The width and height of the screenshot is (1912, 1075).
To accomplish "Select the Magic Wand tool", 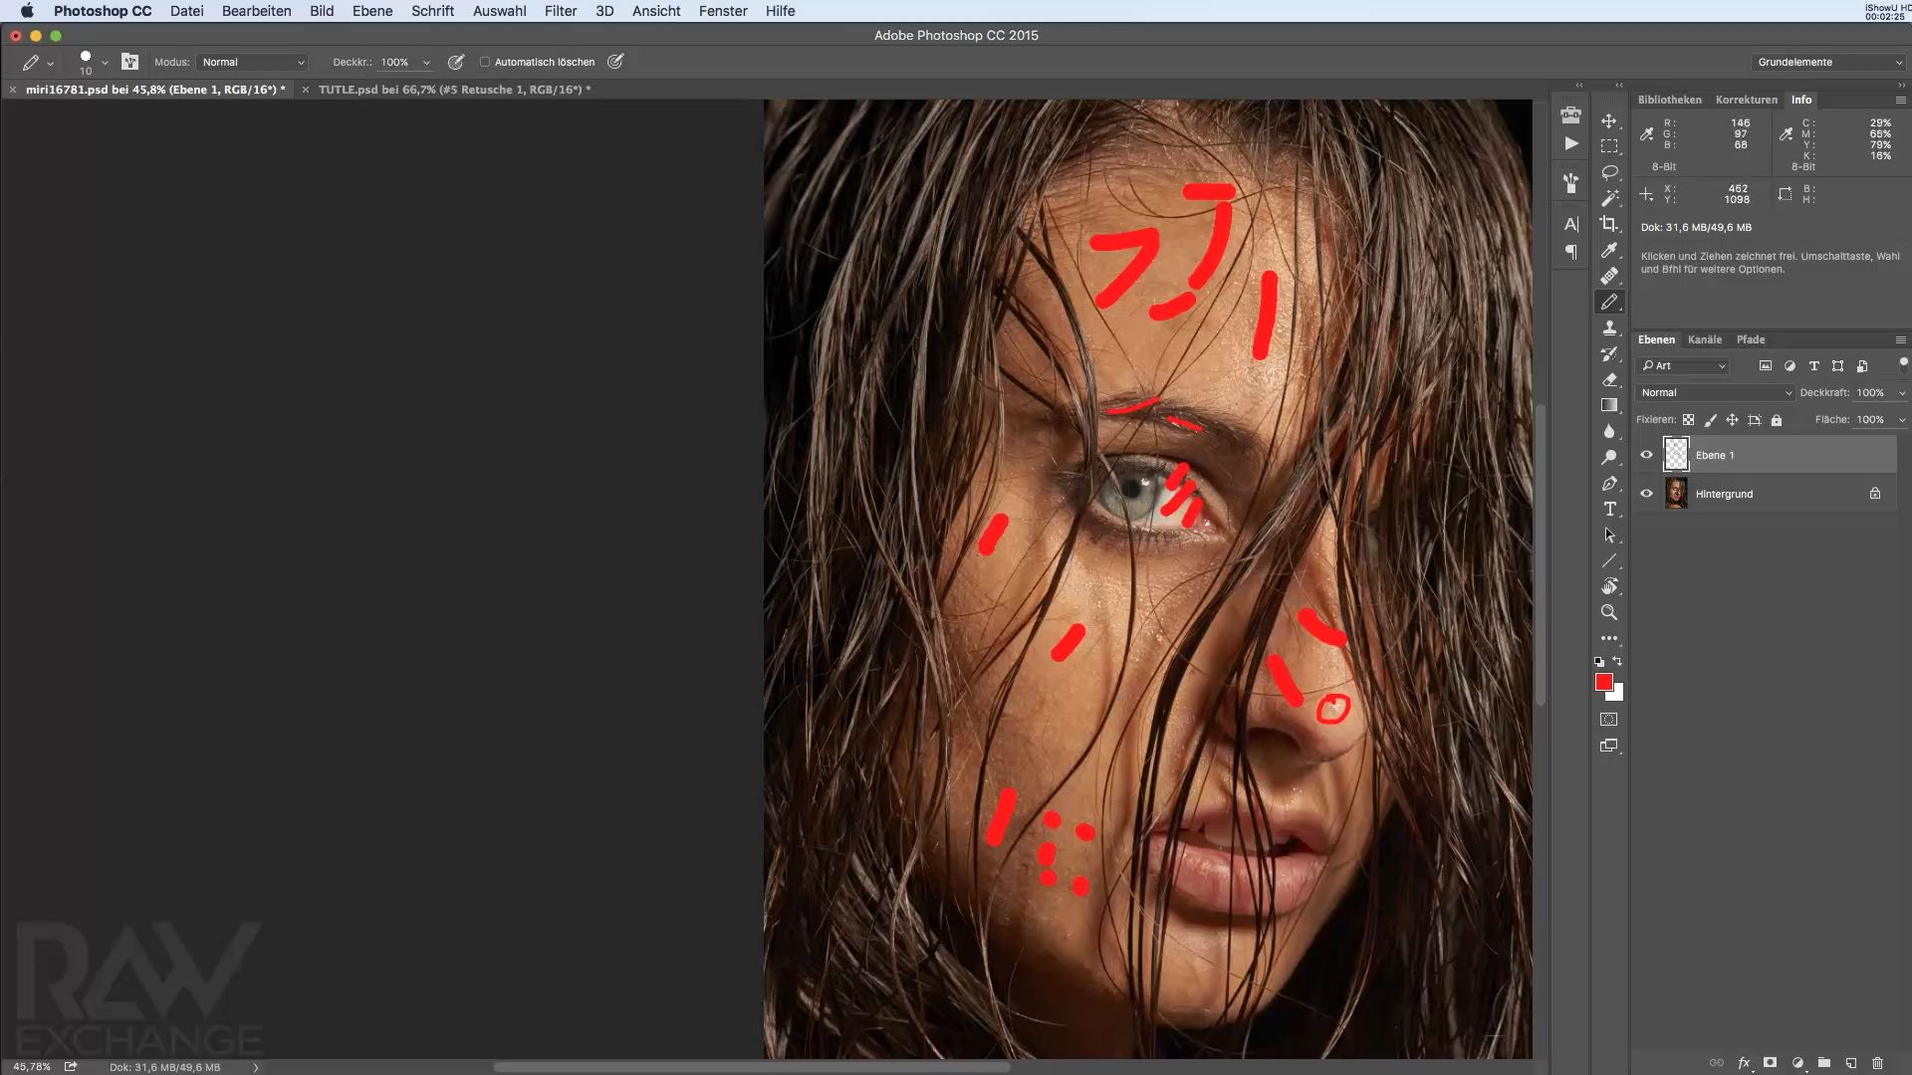I will pos(1609,198).
